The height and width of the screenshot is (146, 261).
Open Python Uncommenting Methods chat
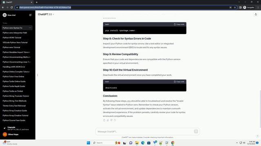pyautogui.click(x=17, y=57)
